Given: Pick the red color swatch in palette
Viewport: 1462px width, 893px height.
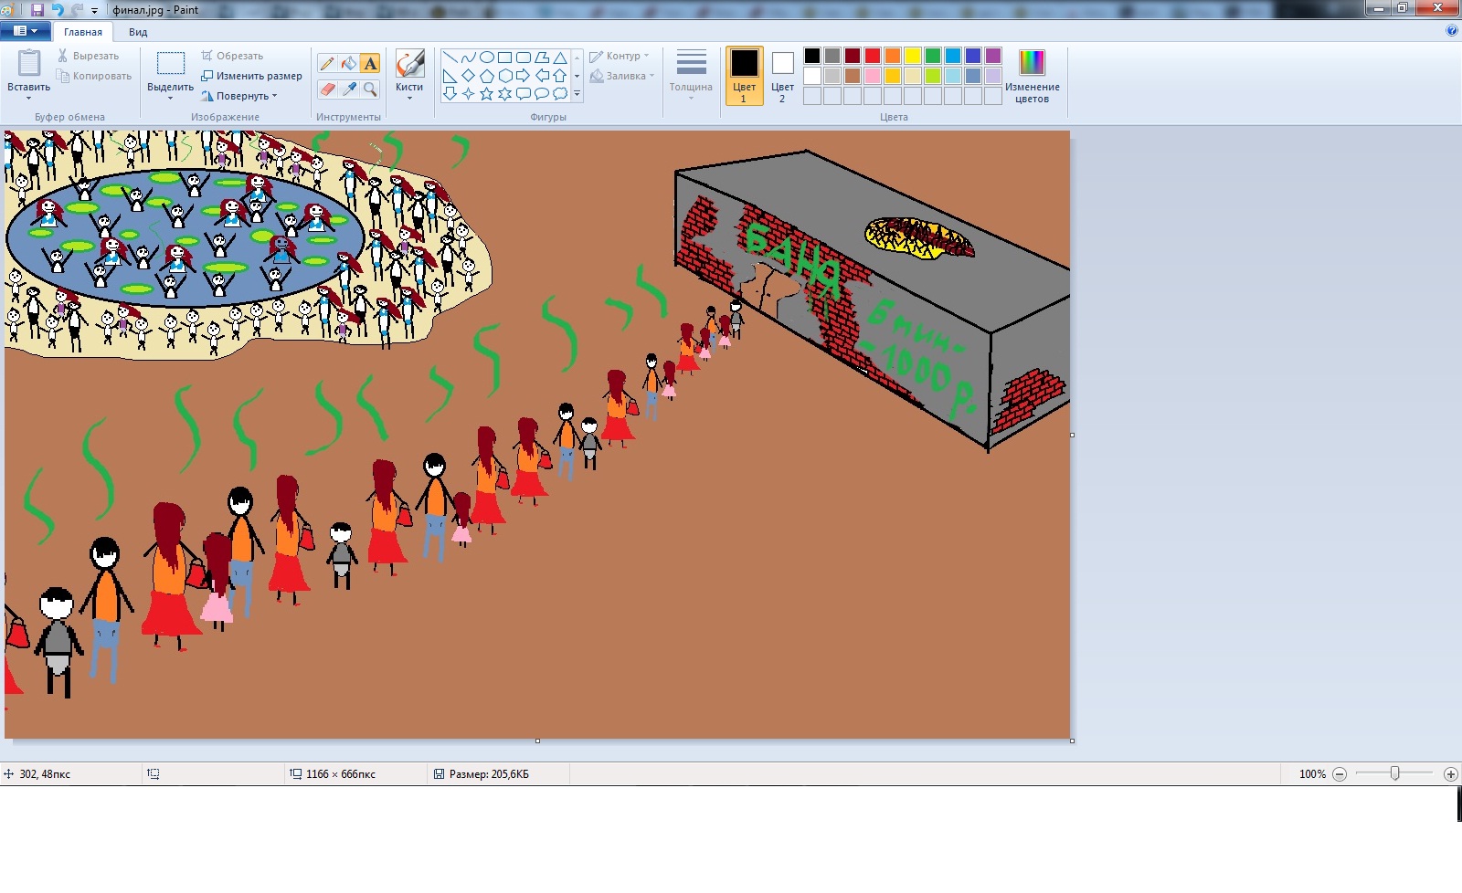Looking at the screenshot, I should 873,56.
